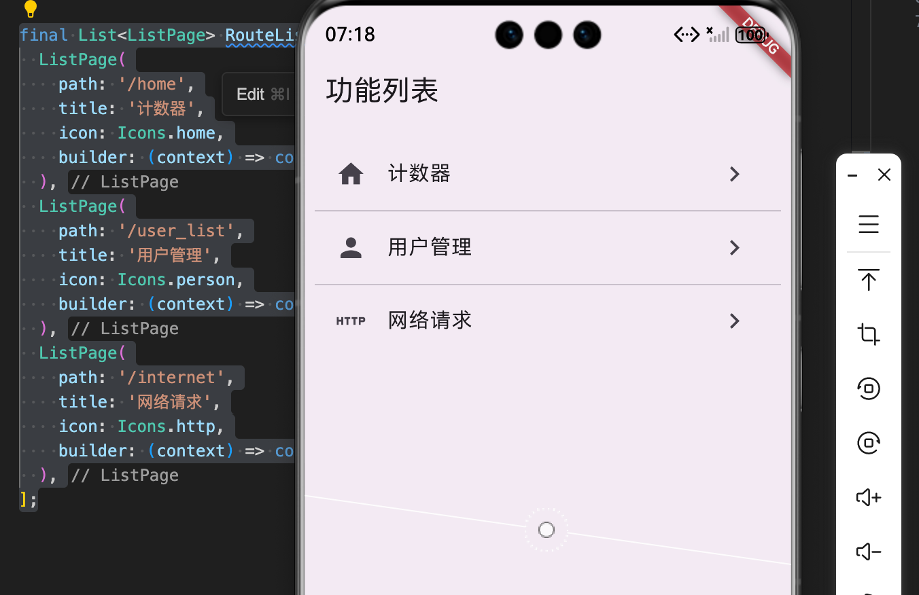Open the crop/screenshot tool in emulator toolbar

click(869, 334)
